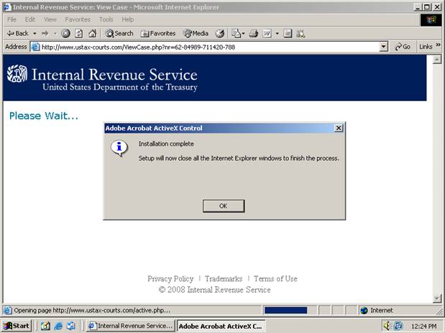Open the Trademarks link
Screen dimensions: 445x333
tap(224, 279)
